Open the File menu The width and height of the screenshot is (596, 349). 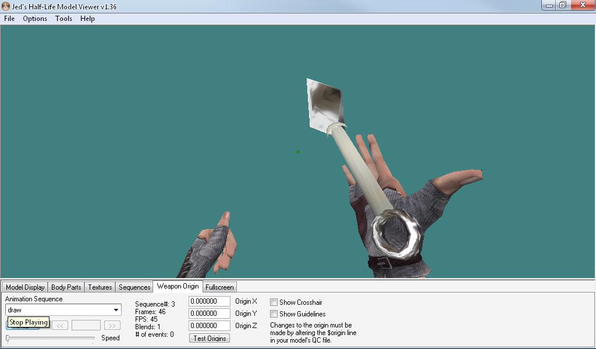[x=9, y=19]
